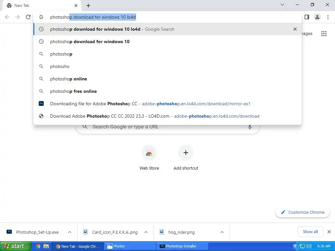Select suggestion 'photoshop download for windows 10 lo4d'

(167, 29)
